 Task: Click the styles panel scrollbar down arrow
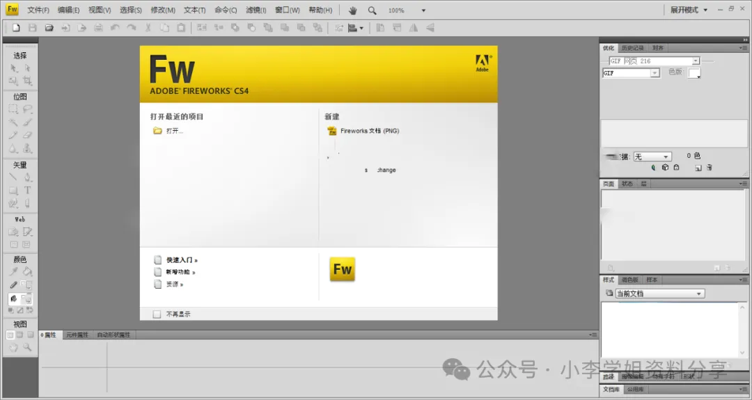[742, 353]
